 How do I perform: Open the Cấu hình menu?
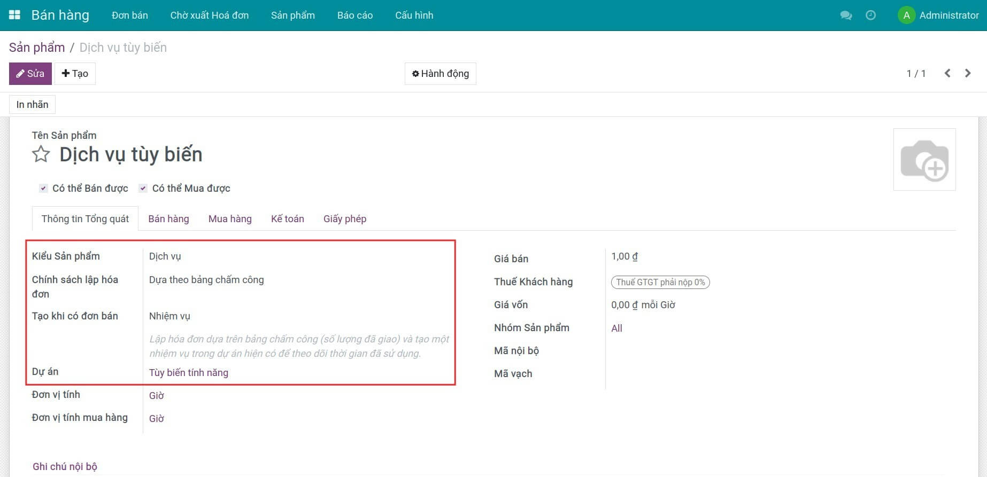[x=414, y=15]
